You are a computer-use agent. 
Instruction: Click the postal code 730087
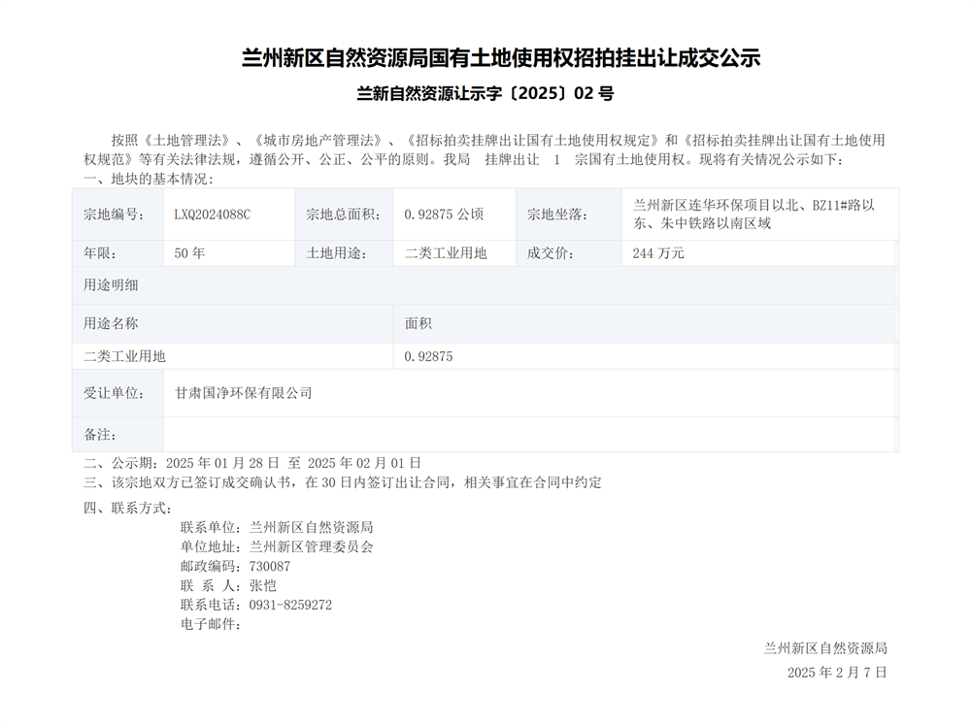tap(269, 566)
